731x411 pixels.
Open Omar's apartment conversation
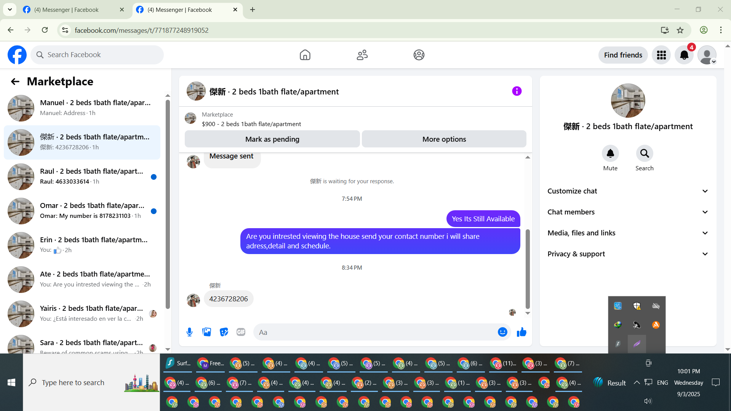coord(82,211)
